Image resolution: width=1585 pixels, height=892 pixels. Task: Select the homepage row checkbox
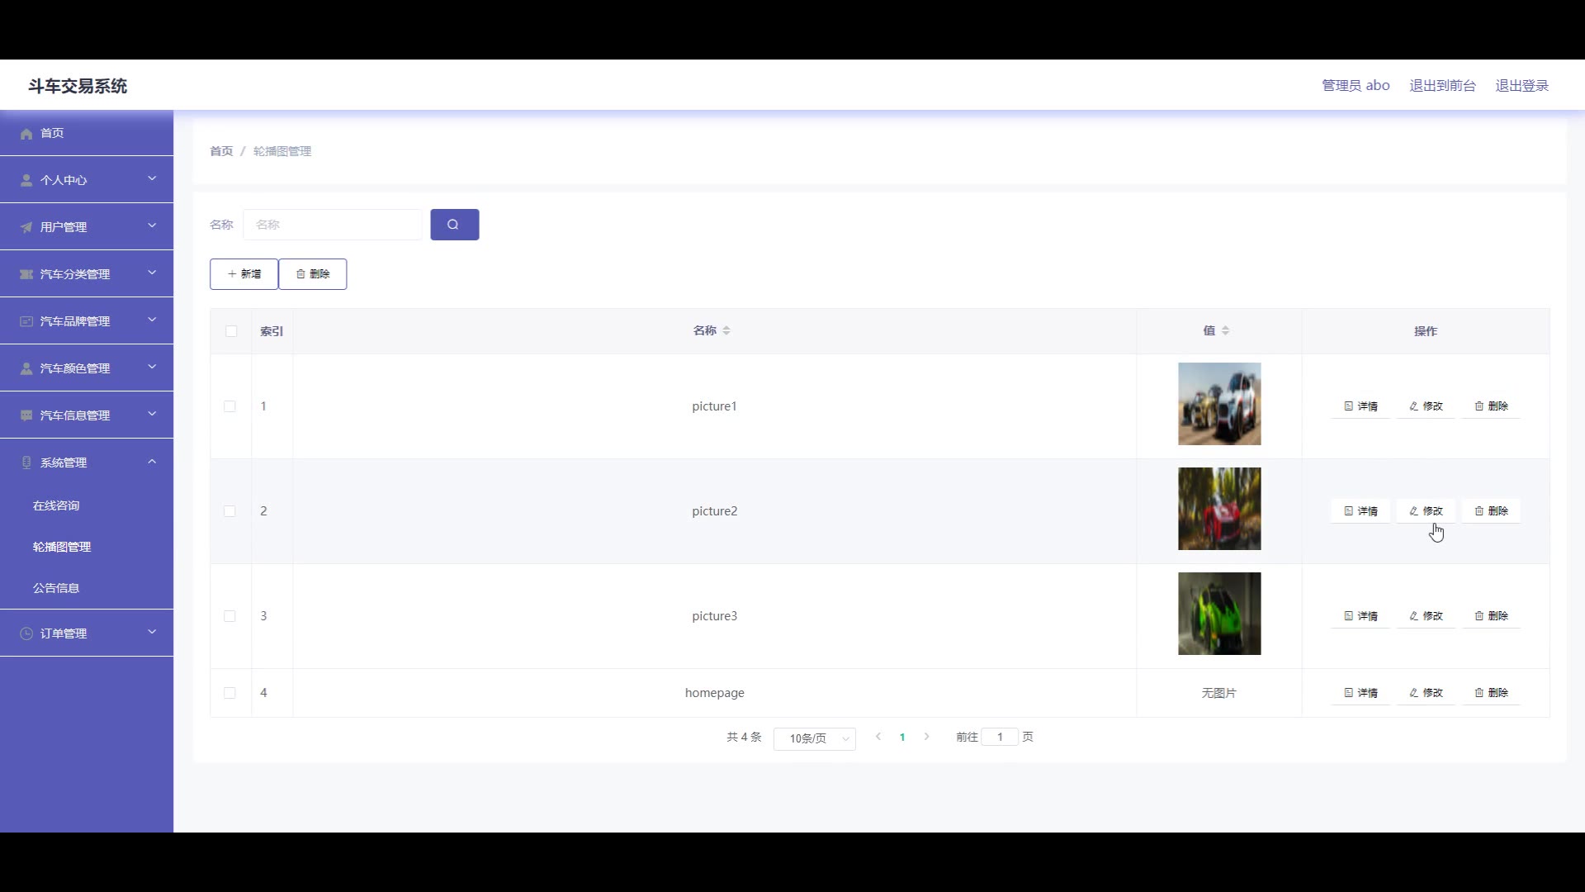pyautogui.click(x=229, y=693)
